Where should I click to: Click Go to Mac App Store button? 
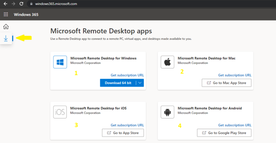[x=226, y=83]
